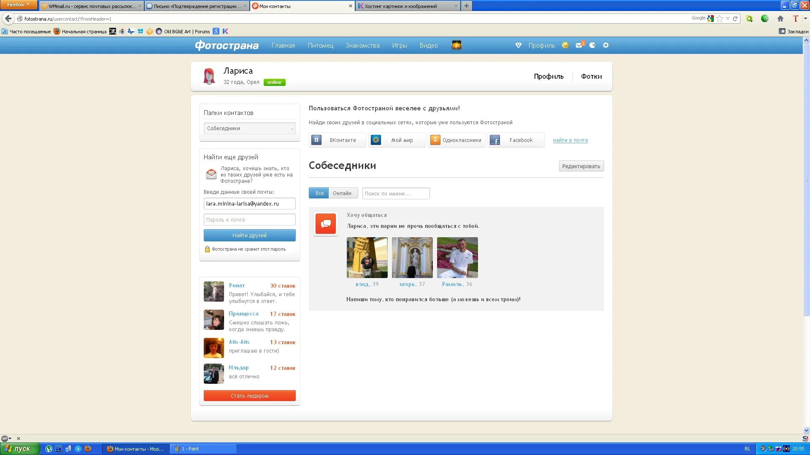Image resolution: width=810 pixels, height=455 pixels.
Task: Find friends via ВКонтакте
Action: [x=337, y=140]
